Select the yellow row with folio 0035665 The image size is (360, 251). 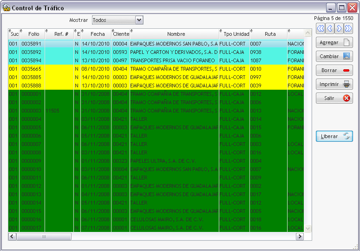tap(156, 69)
